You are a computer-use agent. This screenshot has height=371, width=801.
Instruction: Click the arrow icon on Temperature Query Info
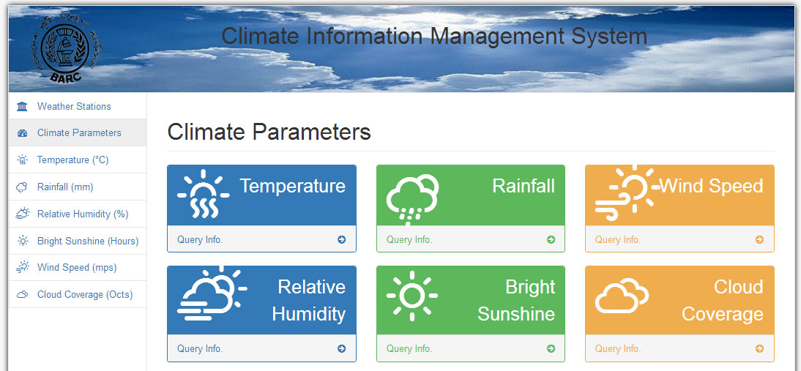tap(342, 239)
